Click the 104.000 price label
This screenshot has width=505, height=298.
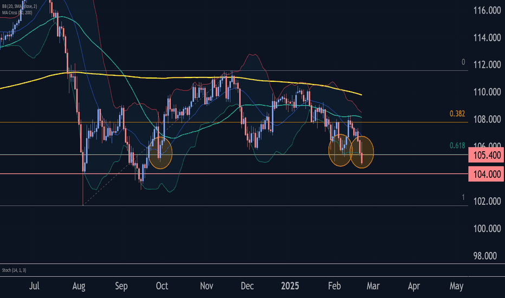tap(486, 174)
